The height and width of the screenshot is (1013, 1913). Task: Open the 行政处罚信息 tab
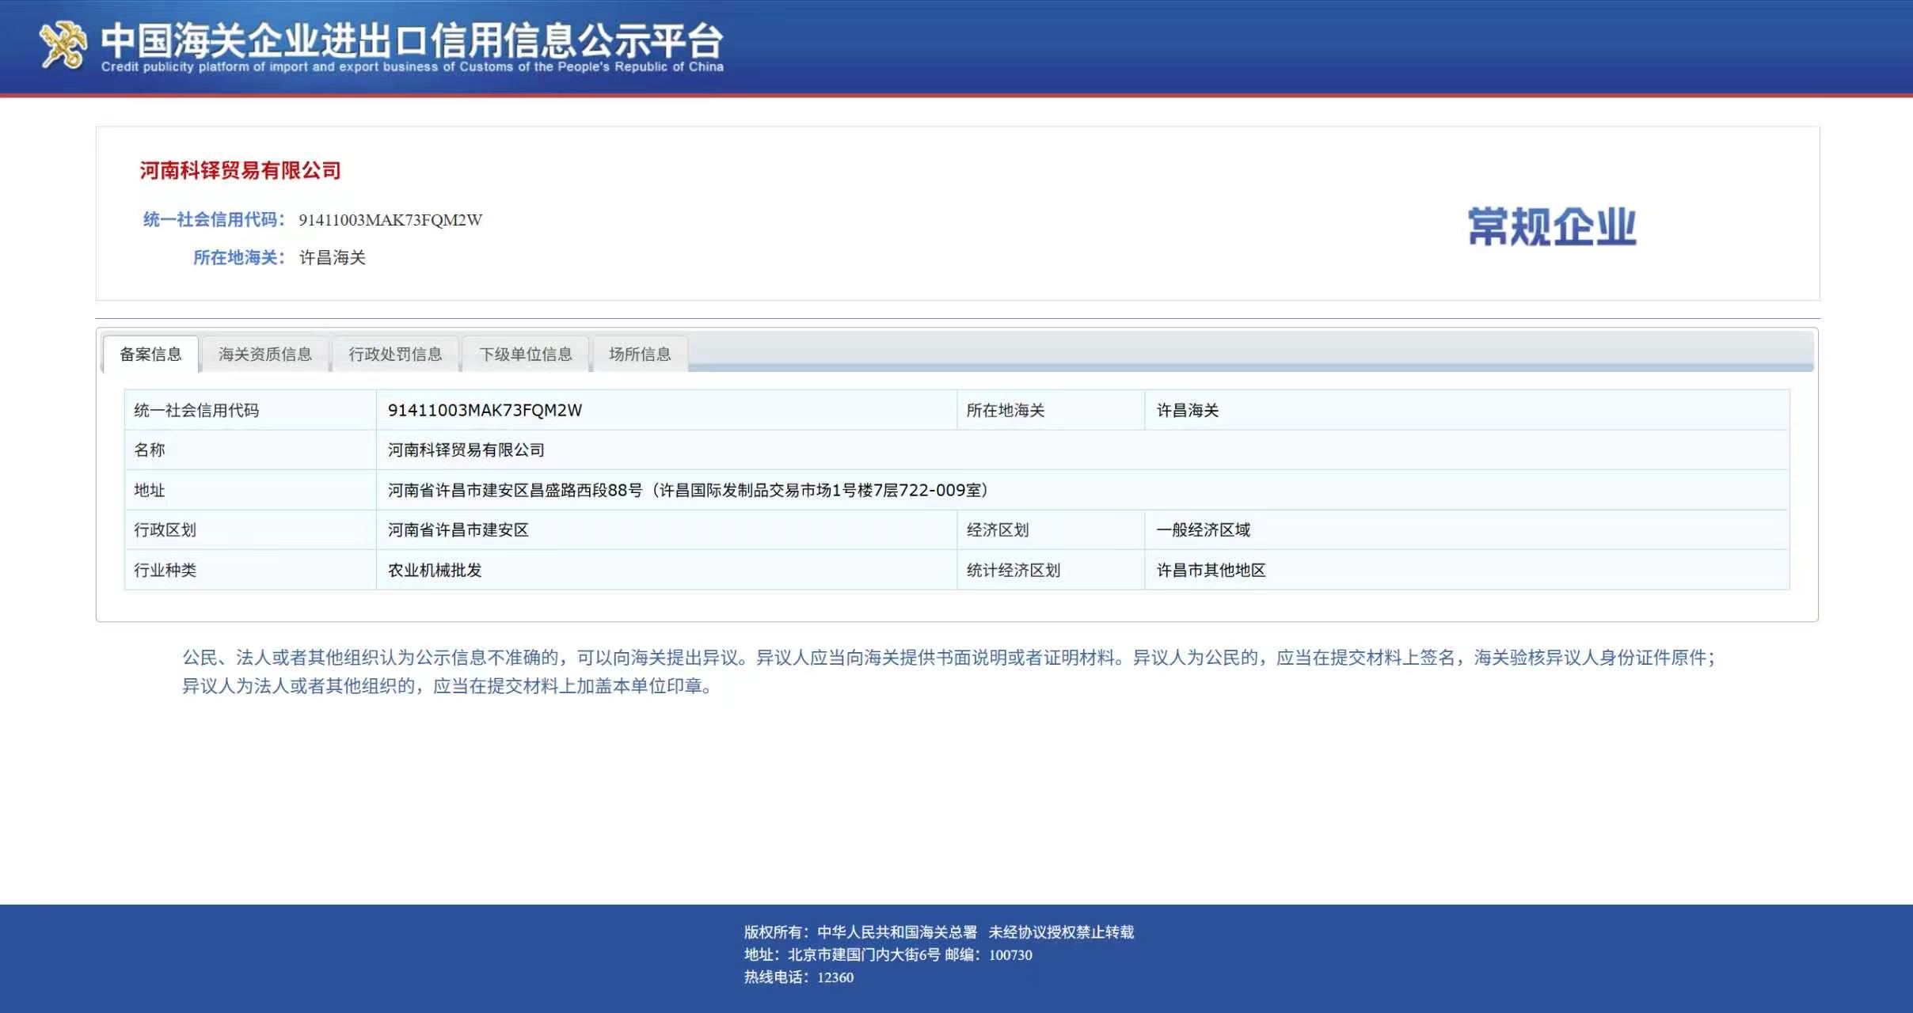395,354
